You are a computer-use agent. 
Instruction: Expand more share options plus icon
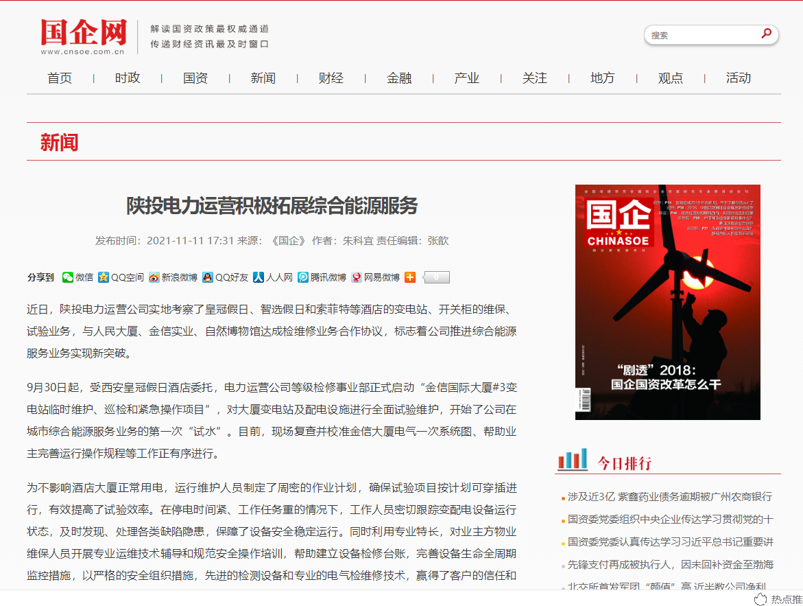pos(410,277)
